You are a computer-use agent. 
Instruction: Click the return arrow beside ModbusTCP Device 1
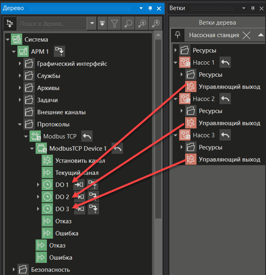pos(117,149)
